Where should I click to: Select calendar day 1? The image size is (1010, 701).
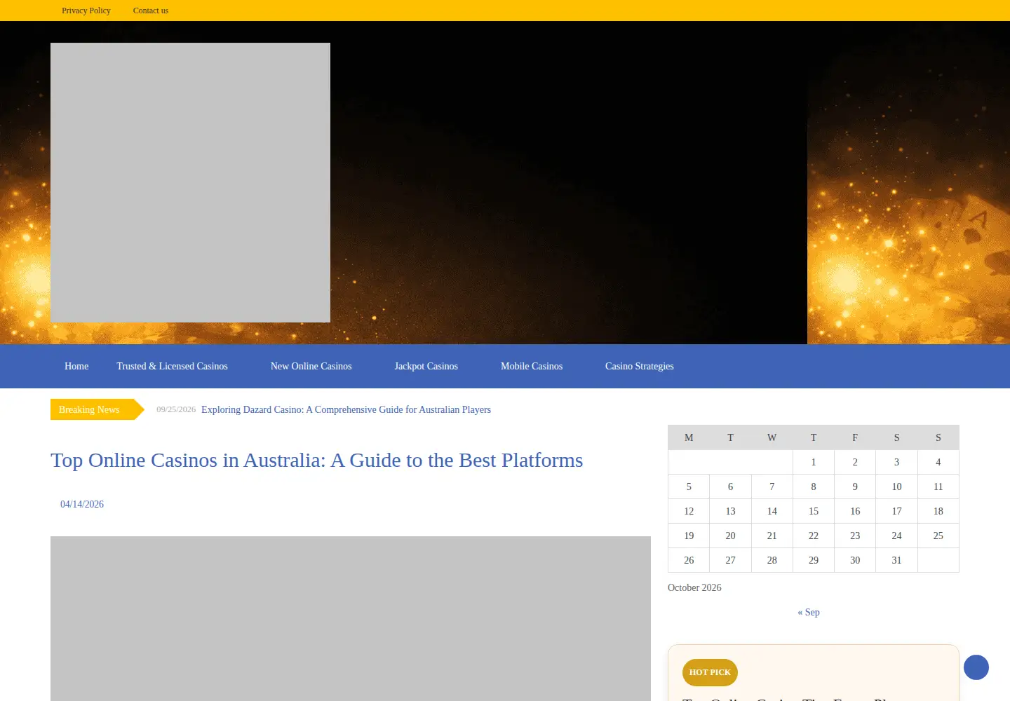click(814, 462)
